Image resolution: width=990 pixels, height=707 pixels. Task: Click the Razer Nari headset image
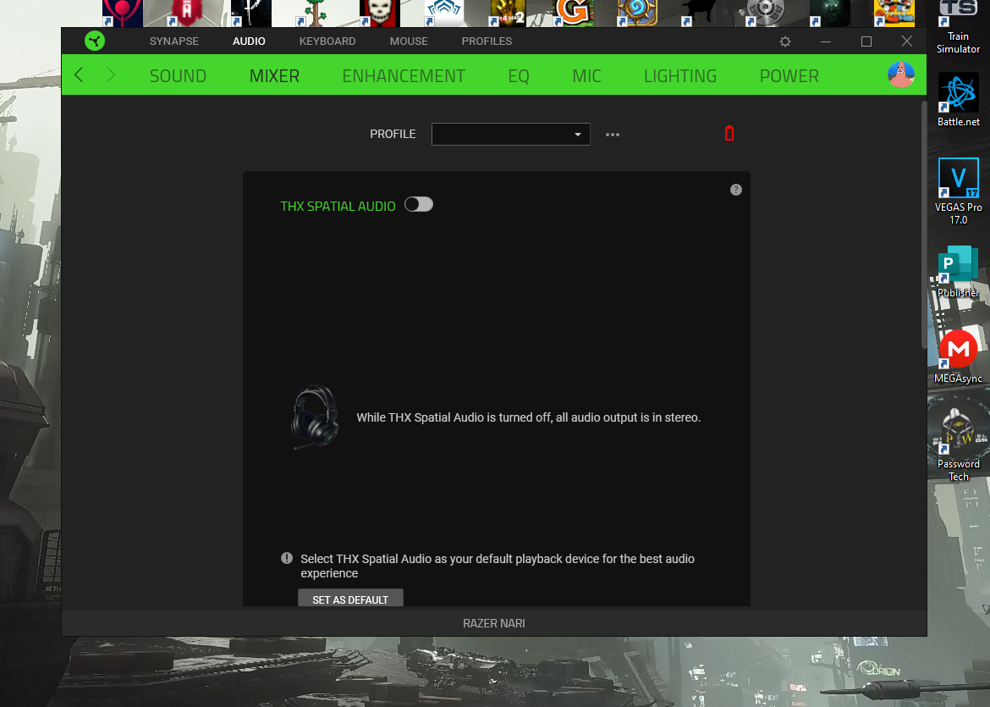click(x=315, y=417)
